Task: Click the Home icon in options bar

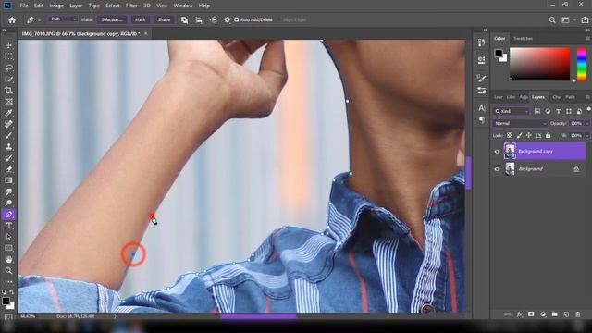Action: [x=12, y=19]
